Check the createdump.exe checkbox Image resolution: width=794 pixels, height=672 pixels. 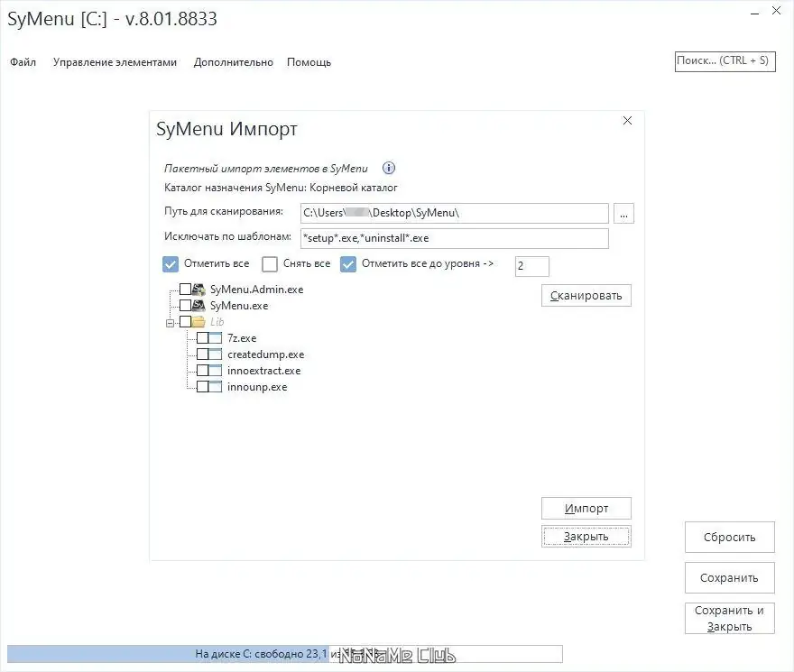pyautogui.click(x=202, y=354)
